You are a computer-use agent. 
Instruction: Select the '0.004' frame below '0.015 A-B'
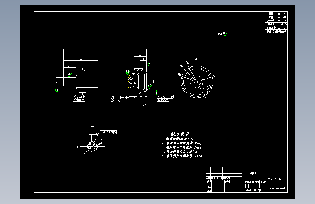click(116, 101)
